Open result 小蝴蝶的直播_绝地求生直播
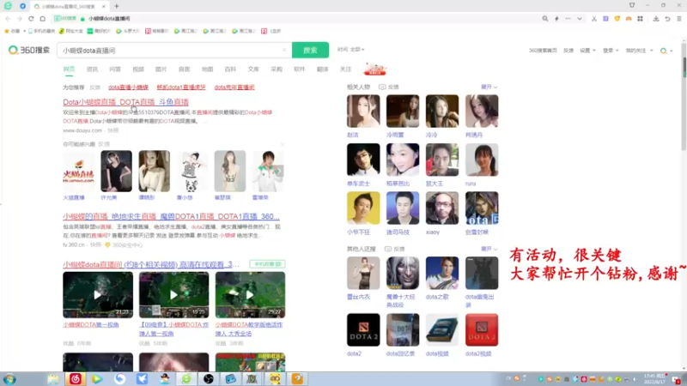The height and width of the screenshot is (386, 687). (171, 216)
